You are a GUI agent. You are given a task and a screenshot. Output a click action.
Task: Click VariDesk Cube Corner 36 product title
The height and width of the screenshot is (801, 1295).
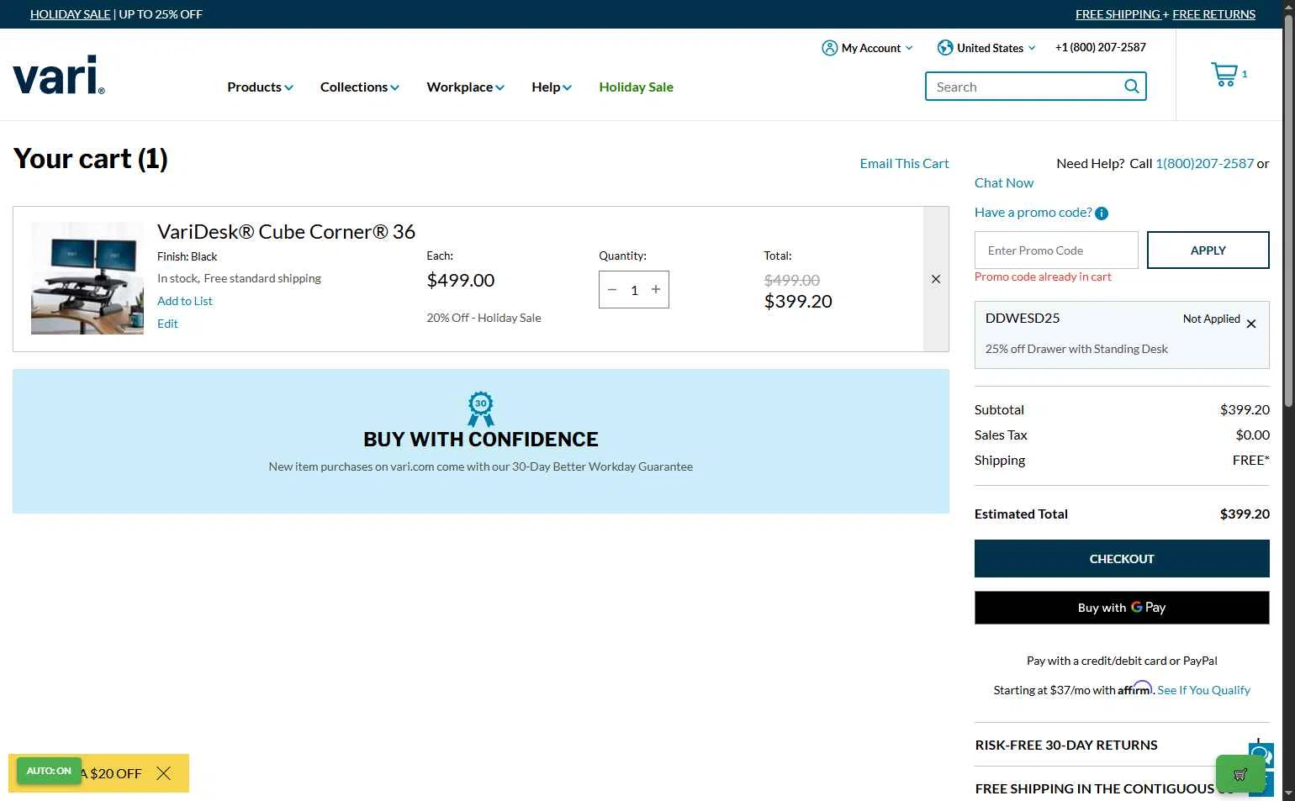(286, 232)
